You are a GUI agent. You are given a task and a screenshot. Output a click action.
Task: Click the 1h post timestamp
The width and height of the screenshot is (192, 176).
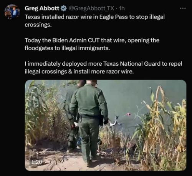point(122,8)
